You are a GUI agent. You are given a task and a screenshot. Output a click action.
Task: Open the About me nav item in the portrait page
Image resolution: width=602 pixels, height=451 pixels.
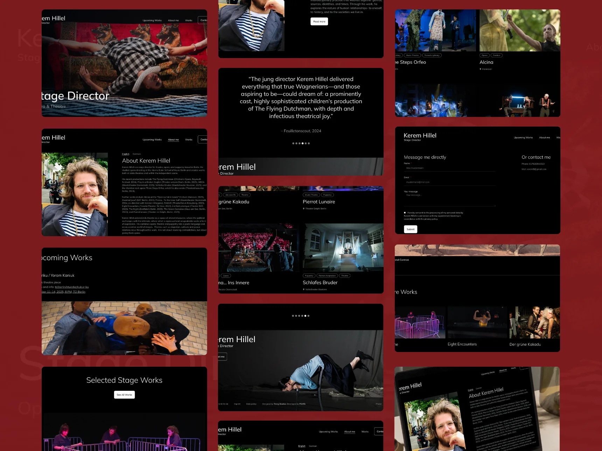(x=173, y=140)
